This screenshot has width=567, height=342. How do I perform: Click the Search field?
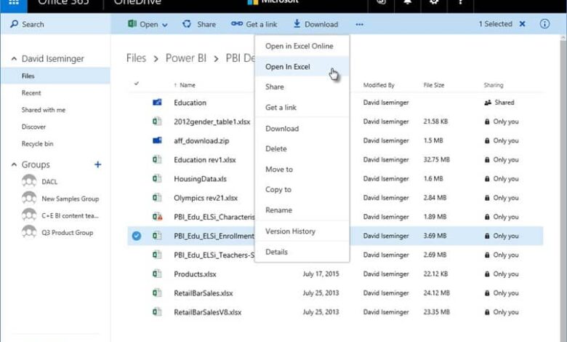point(56,24)
